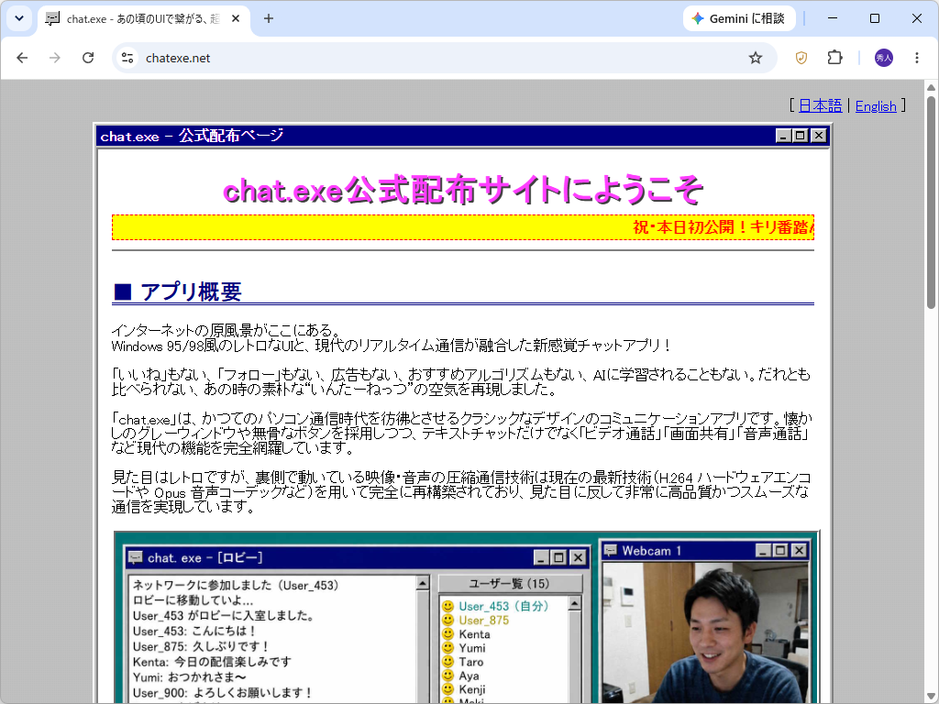Reload the chatexe.net page
The height and width of the screenshot is (704, 939).
click(x=88, y=58)
